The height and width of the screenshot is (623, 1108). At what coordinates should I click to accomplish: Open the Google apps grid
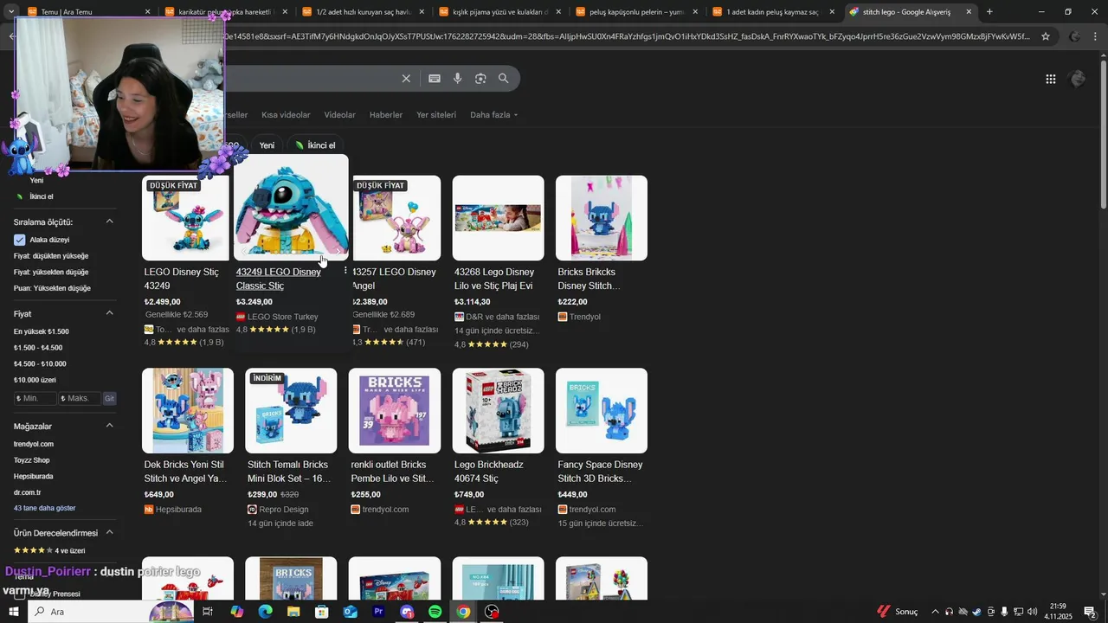tap(1051, 79)
